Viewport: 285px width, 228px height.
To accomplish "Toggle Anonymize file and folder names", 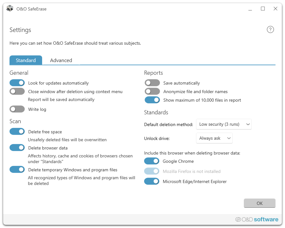I will 152,92.
